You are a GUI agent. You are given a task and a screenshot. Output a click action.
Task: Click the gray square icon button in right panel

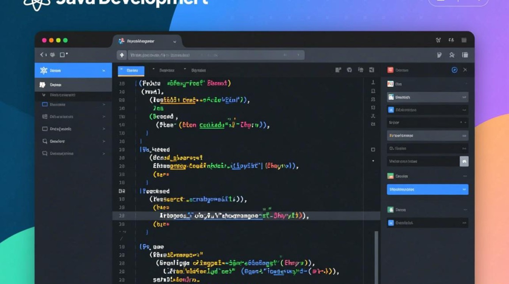(464, 161)
